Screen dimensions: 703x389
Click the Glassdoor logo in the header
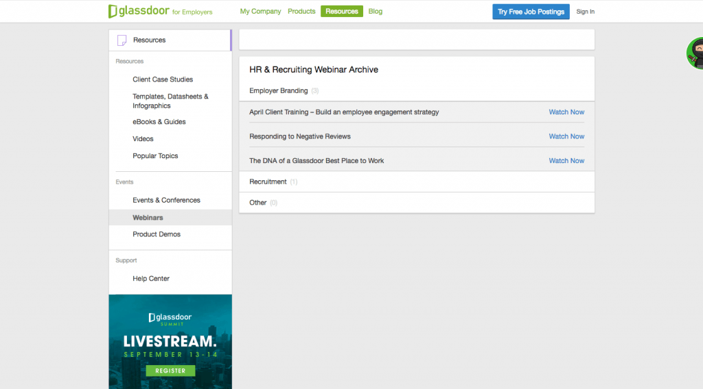[139, 12]
